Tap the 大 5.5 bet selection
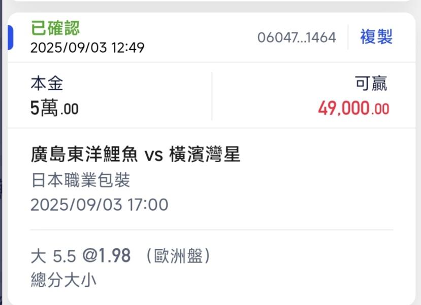Viewport: 421px width, 305px height. click(53, 256)
